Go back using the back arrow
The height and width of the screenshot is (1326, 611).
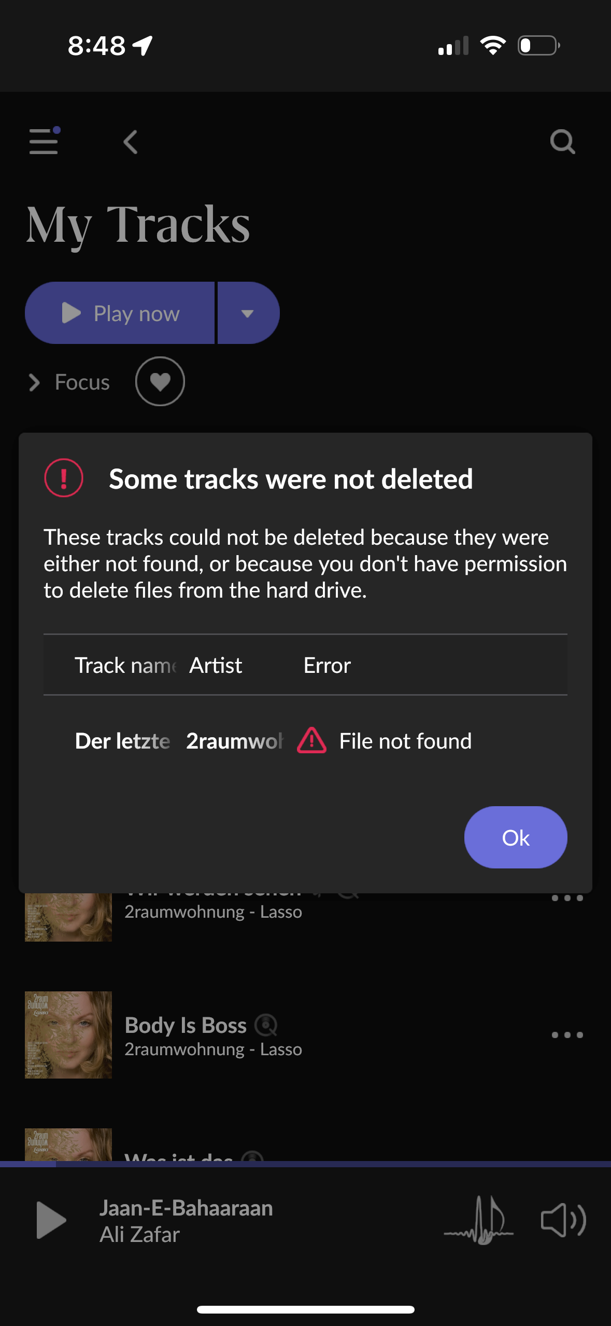[131, 142]
